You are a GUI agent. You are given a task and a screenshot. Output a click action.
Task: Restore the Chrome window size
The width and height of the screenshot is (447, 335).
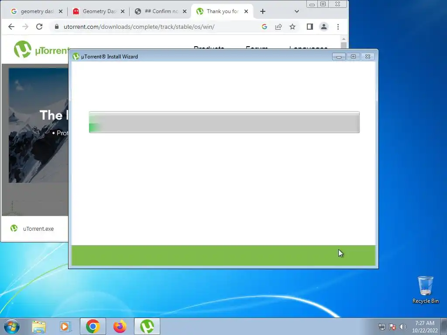(323, 4)
